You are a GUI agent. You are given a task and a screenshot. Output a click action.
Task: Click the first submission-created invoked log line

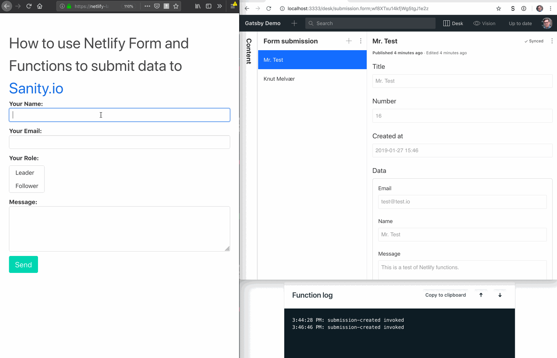[x=348, y=320]
